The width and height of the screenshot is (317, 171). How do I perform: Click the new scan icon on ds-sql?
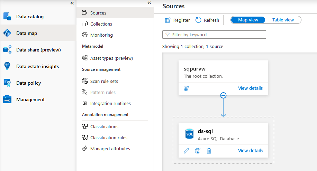198,151
